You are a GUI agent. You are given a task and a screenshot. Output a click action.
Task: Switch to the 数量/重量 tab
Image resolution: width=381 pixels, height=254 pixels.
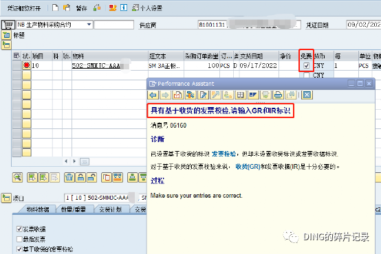click(x=74, y=209)
